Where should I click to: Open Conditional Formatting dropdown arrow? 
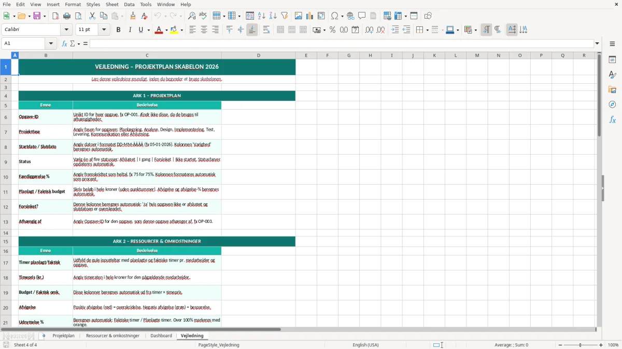point(475,30)
